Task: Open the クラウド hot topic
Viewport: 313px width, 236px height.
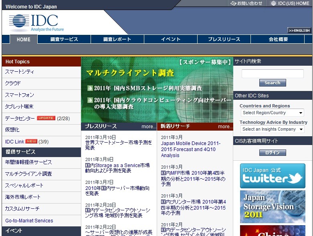Action: 13,83
